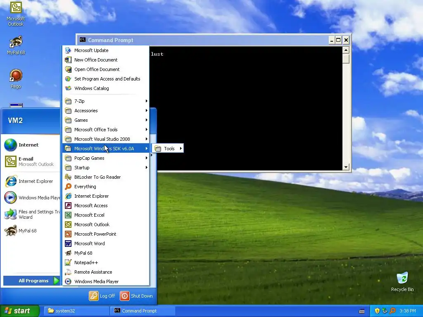The height and width of the screenshot is (317, 423).
Task: Expand Microsoft Visual Studio 2008 submenu
Action: coord(106,139)
